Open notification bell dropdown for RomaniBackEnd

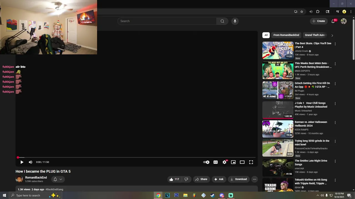point(58,179)
